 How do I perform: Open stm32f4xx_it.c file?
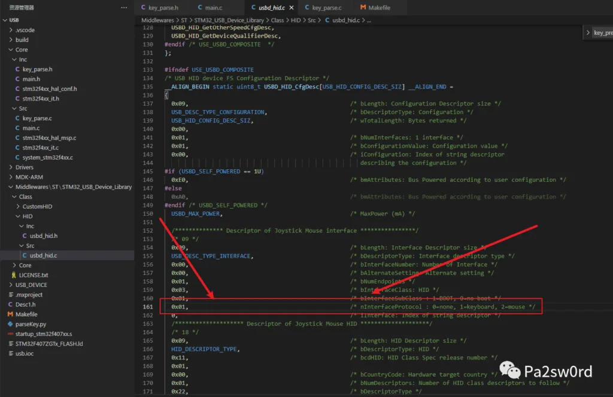pos(41,147)
